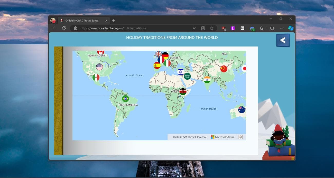Toggle the HD video enhancement feature

click(203, 28)
